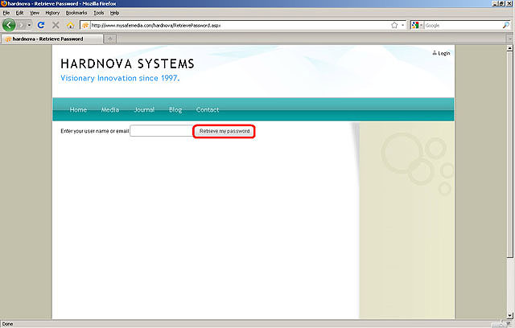
Task: Click the browser Back arrow button
Action: pos(10,26)
